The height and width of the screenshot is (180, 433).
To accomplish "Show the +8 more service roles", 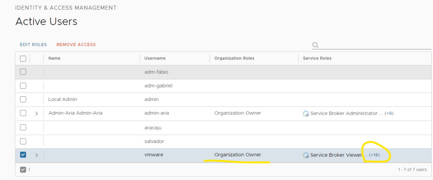I will pos(389,113).
